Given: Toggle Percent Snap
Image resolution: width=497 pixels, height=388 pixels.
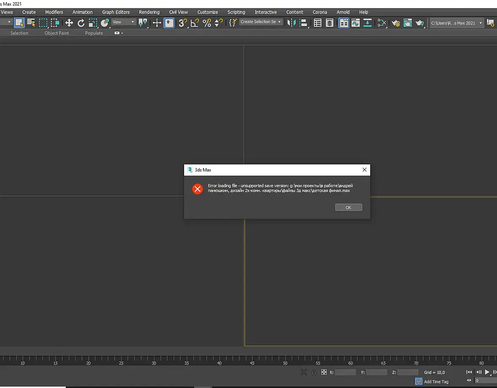Looking at the screenshot, I should pyautogui.click(x=207, y=23).
